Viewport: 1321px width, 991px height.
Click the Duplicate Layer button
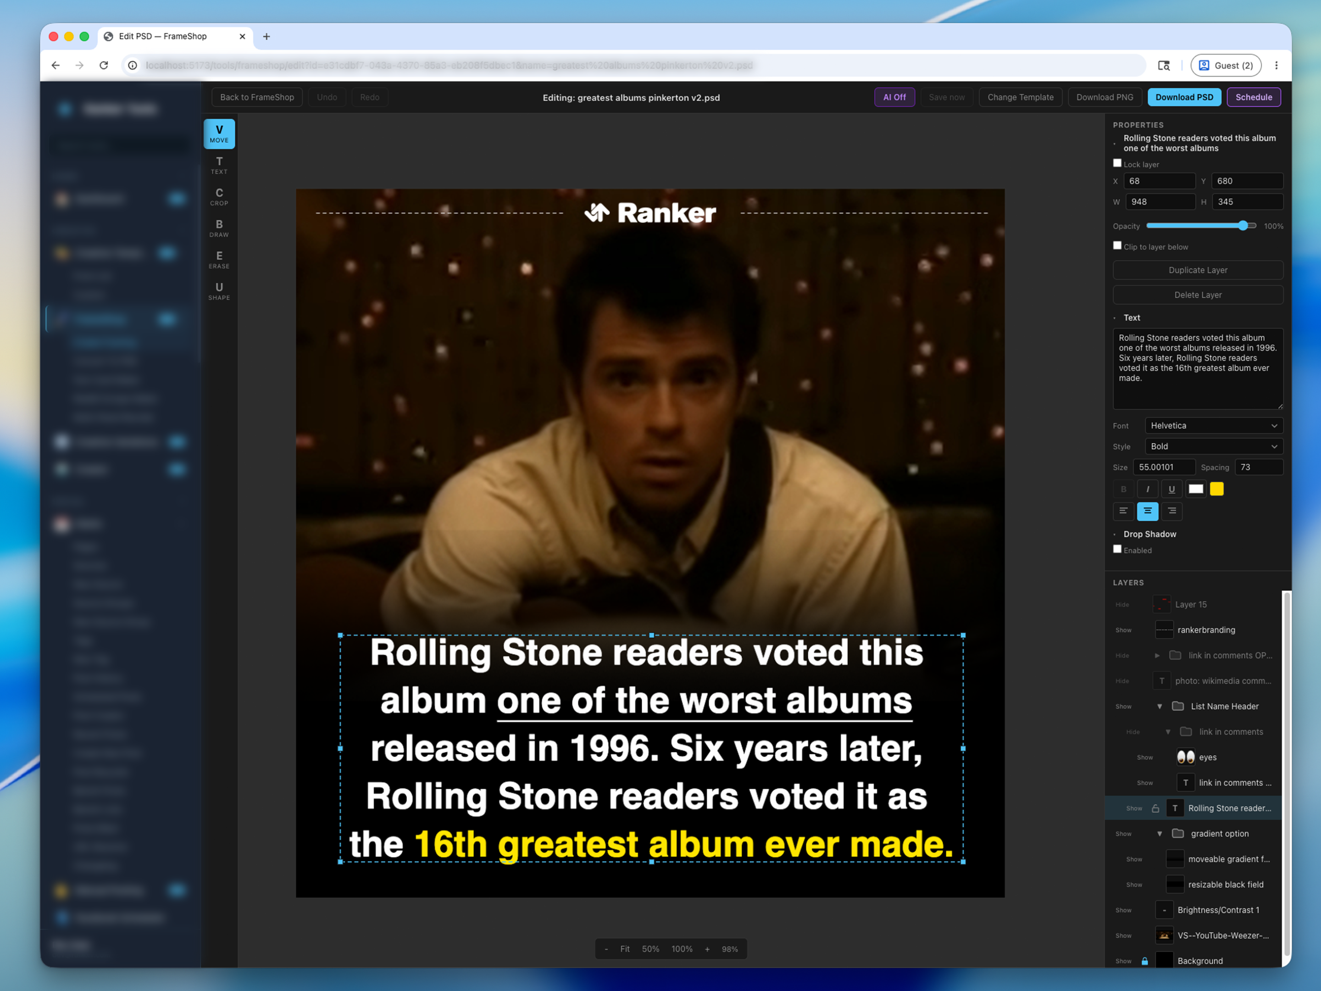(1197, 270)
